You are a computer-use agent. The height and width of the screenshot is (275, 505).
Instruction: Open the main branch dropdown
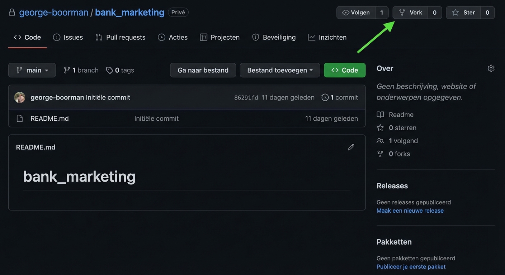pos(32,70)
